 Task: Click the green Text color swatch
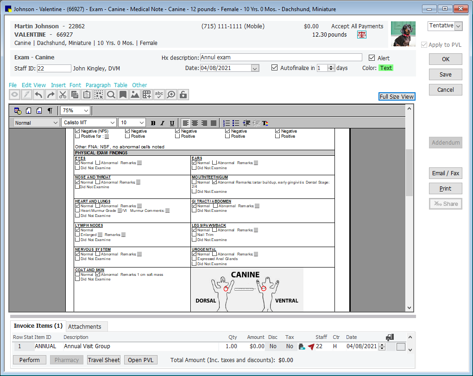[385, 67]
